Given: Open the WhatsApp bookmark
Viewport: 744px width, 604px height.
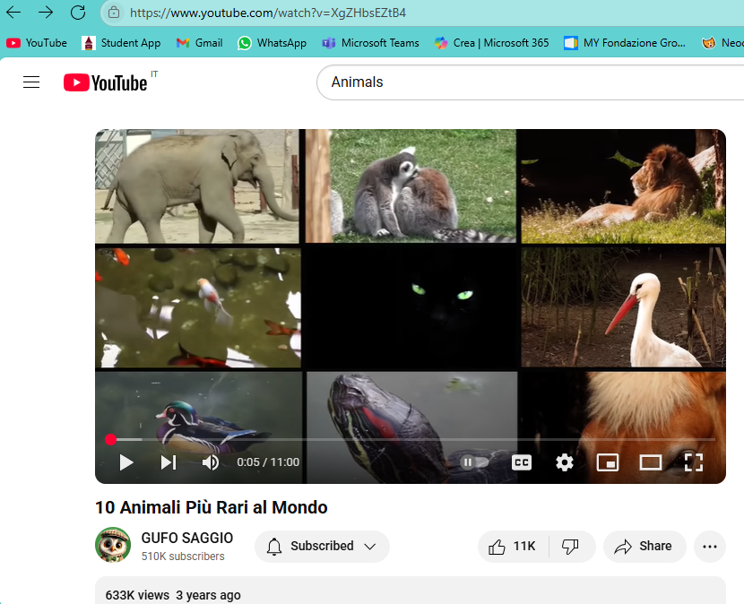Looking at the screenshot, I should 272,43.
